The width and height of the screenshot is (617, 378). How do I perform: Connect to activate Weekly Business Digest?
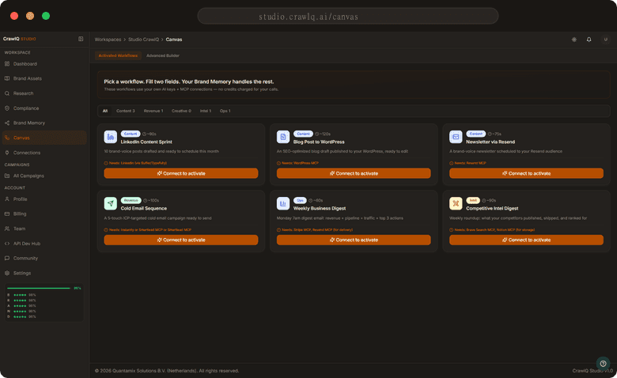coord(354,240)
